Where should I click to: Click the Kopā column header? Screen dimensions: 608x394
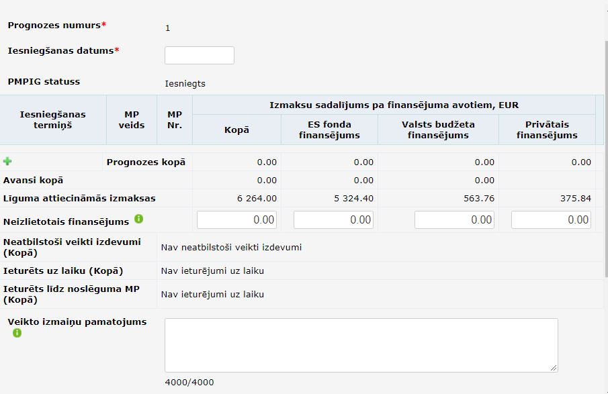pos(236,130)
